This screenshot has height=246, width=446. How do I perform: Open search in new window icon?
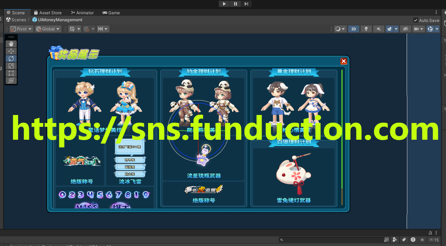[x=386, y=240]
